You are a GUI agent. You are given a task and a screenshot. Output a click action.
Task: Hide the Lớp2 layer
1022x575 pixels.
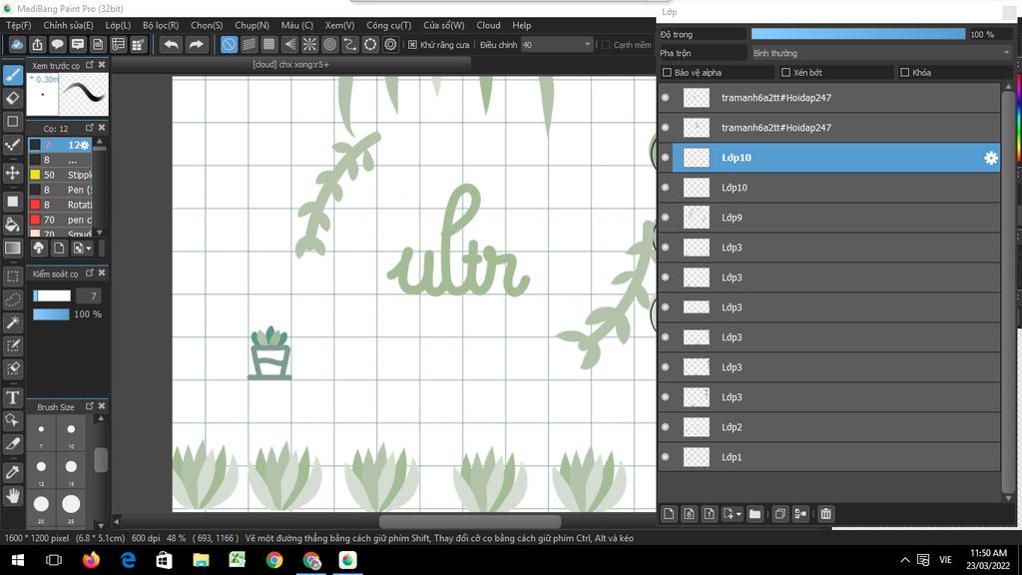coord(666,427)
